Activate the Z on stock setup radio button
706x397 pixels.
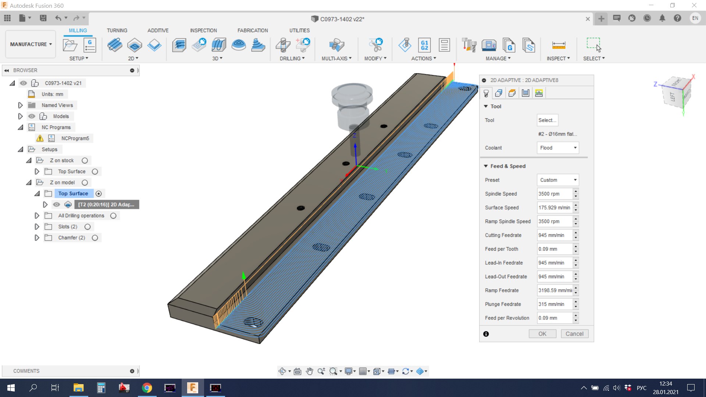coord(85,161)
